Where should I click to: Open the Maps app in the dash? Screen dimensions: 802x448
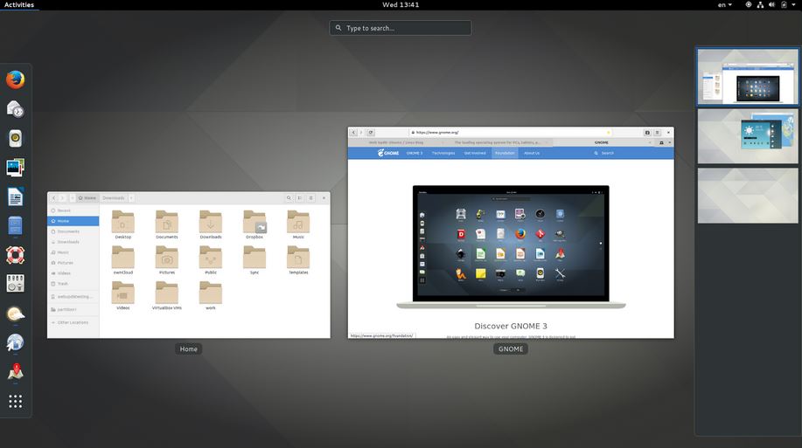(16, 372)
